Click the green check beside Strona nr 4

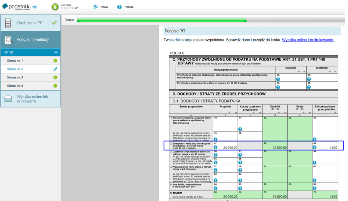[x=55, y=86]
